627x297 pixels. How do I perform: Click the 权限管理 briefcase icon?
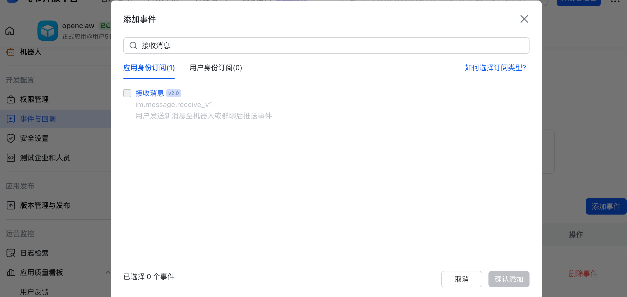pyautogui.click(x=11, y=99)
